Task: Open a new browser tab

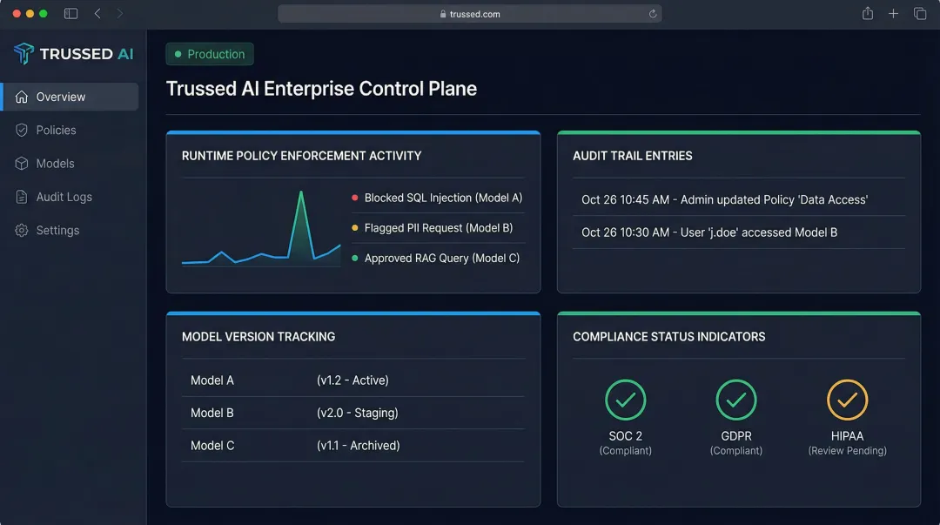Action: (x=893, y=13)
